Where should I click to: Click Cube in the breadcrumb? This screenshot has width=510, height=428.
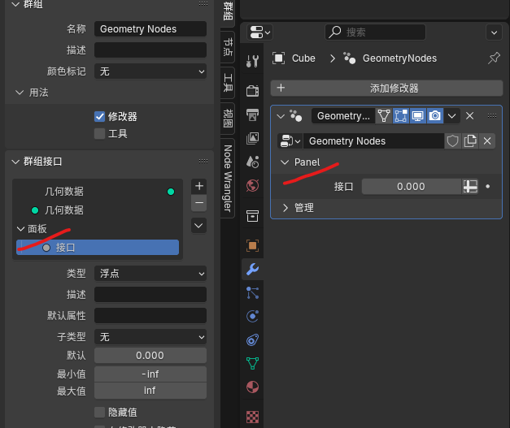tap(303, 58)
